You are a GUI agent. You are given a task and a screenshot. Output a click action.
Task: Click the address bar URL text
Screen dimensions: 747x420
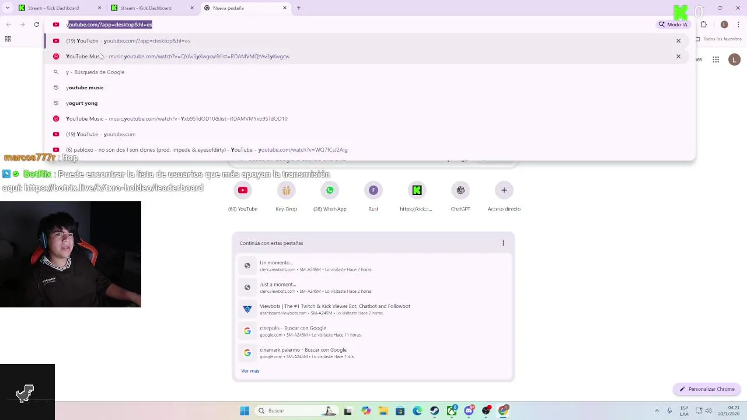pyautogui.click(x=109, y=24)
